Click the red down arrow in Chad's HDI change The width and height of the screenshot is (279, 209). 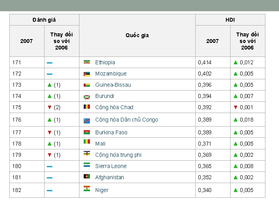(235, 107)
